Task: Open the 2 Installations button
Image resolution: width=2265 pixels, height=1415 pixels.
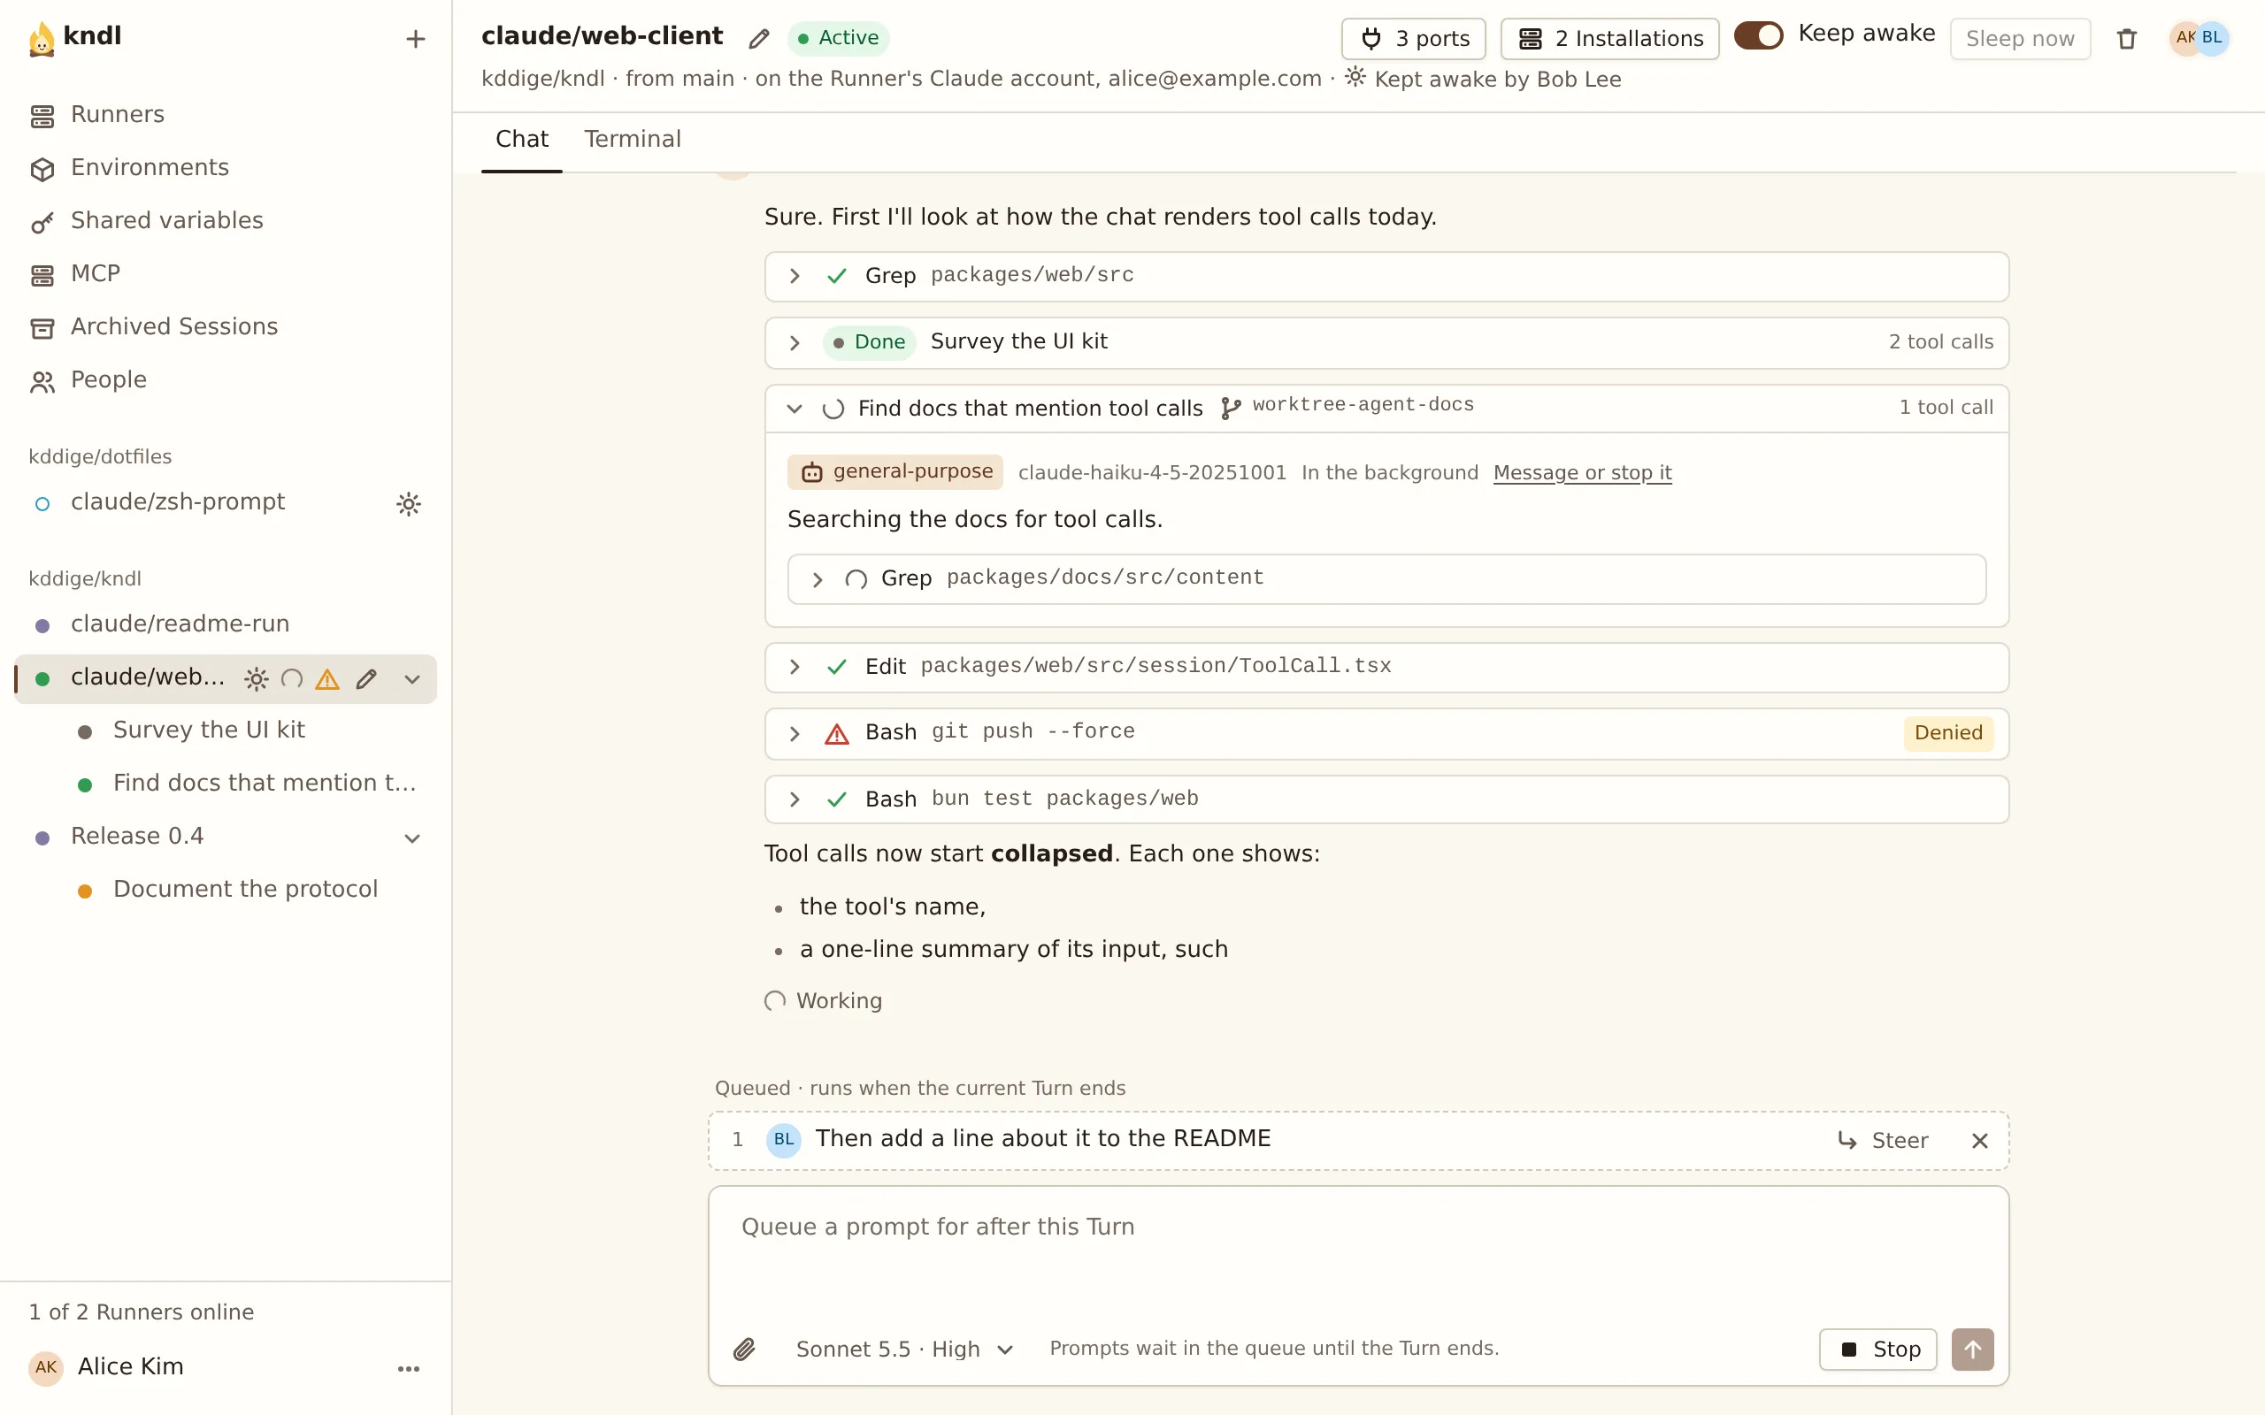Action: tap(1610, 38)
